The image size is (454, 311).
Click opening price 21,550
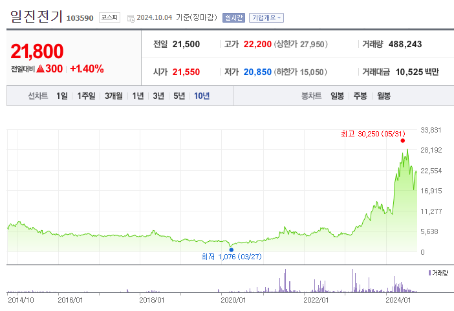pyautogui.click(x=186, y=72)
